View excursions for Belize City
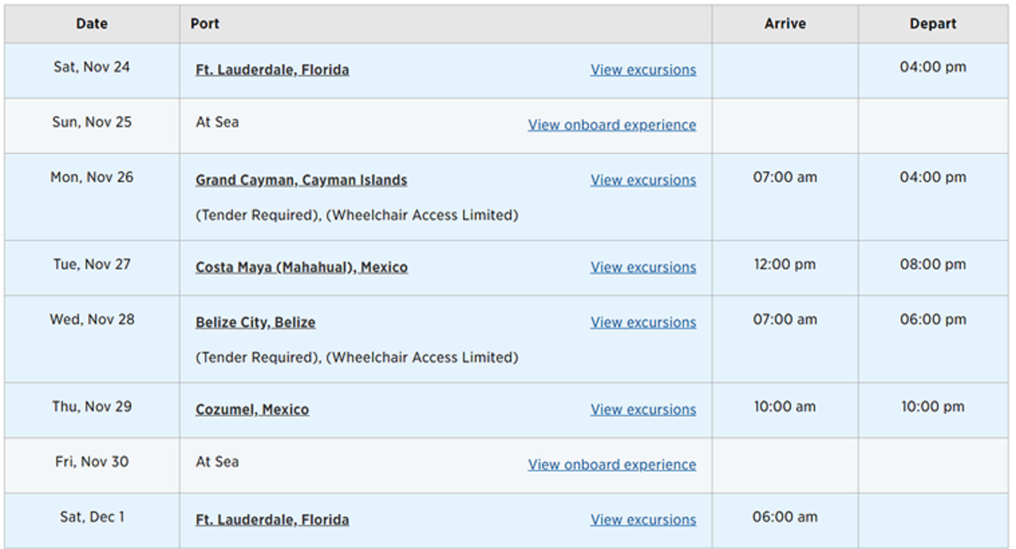This screenshot has height=549, width=1016. (x=643, y=322)
